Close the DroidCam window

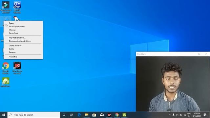206,54
